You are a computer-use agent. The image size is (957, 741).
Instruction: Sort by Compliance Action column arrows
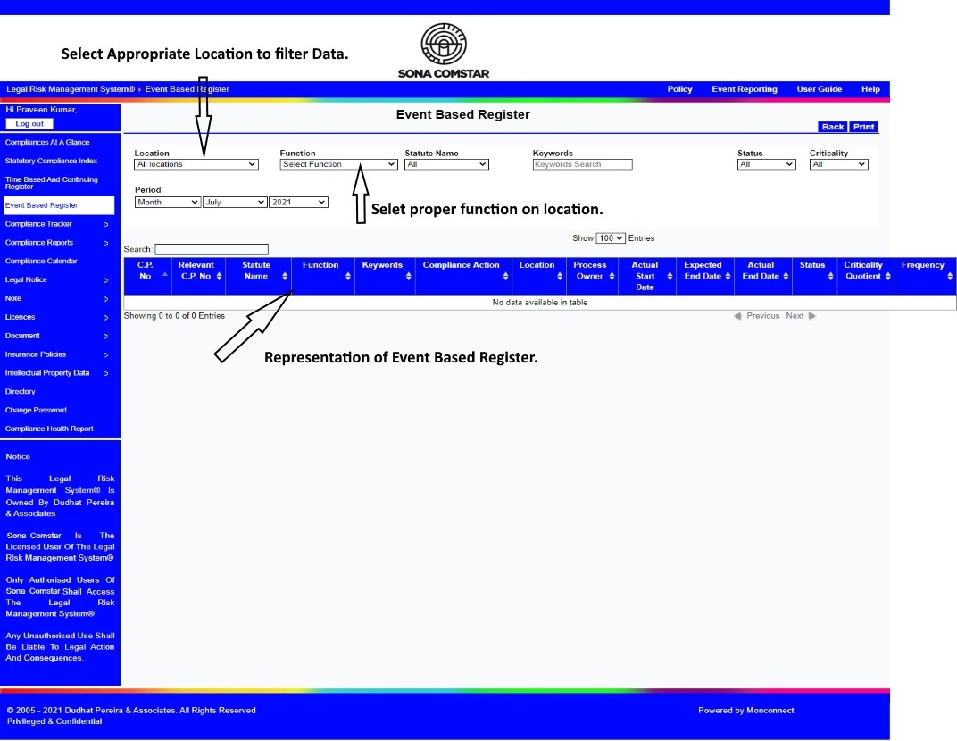click(x=505, y=276)
